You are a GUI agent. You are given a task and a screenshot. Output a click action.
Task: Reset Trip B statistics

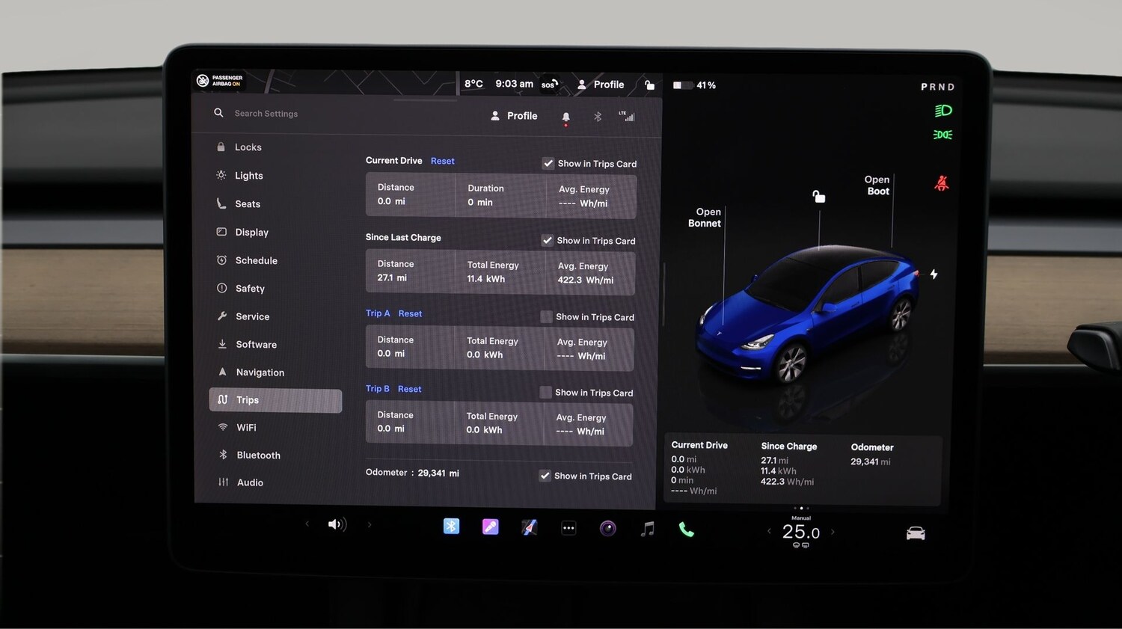pos(410,388)
